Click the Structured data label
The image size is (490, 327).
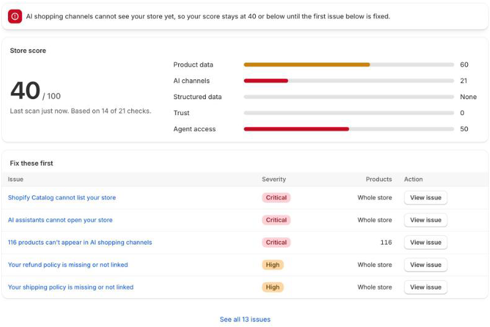pyautogui.click(x=197, y=97)
